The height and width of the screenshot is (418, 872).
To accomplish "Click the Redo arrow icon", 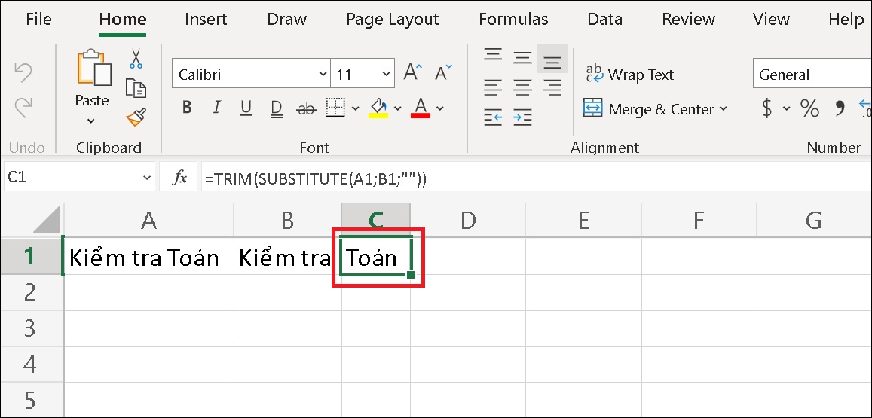I will coord(23,107).
